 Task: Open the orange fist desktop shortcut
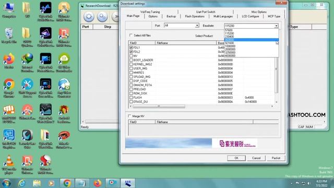[9, 113]
